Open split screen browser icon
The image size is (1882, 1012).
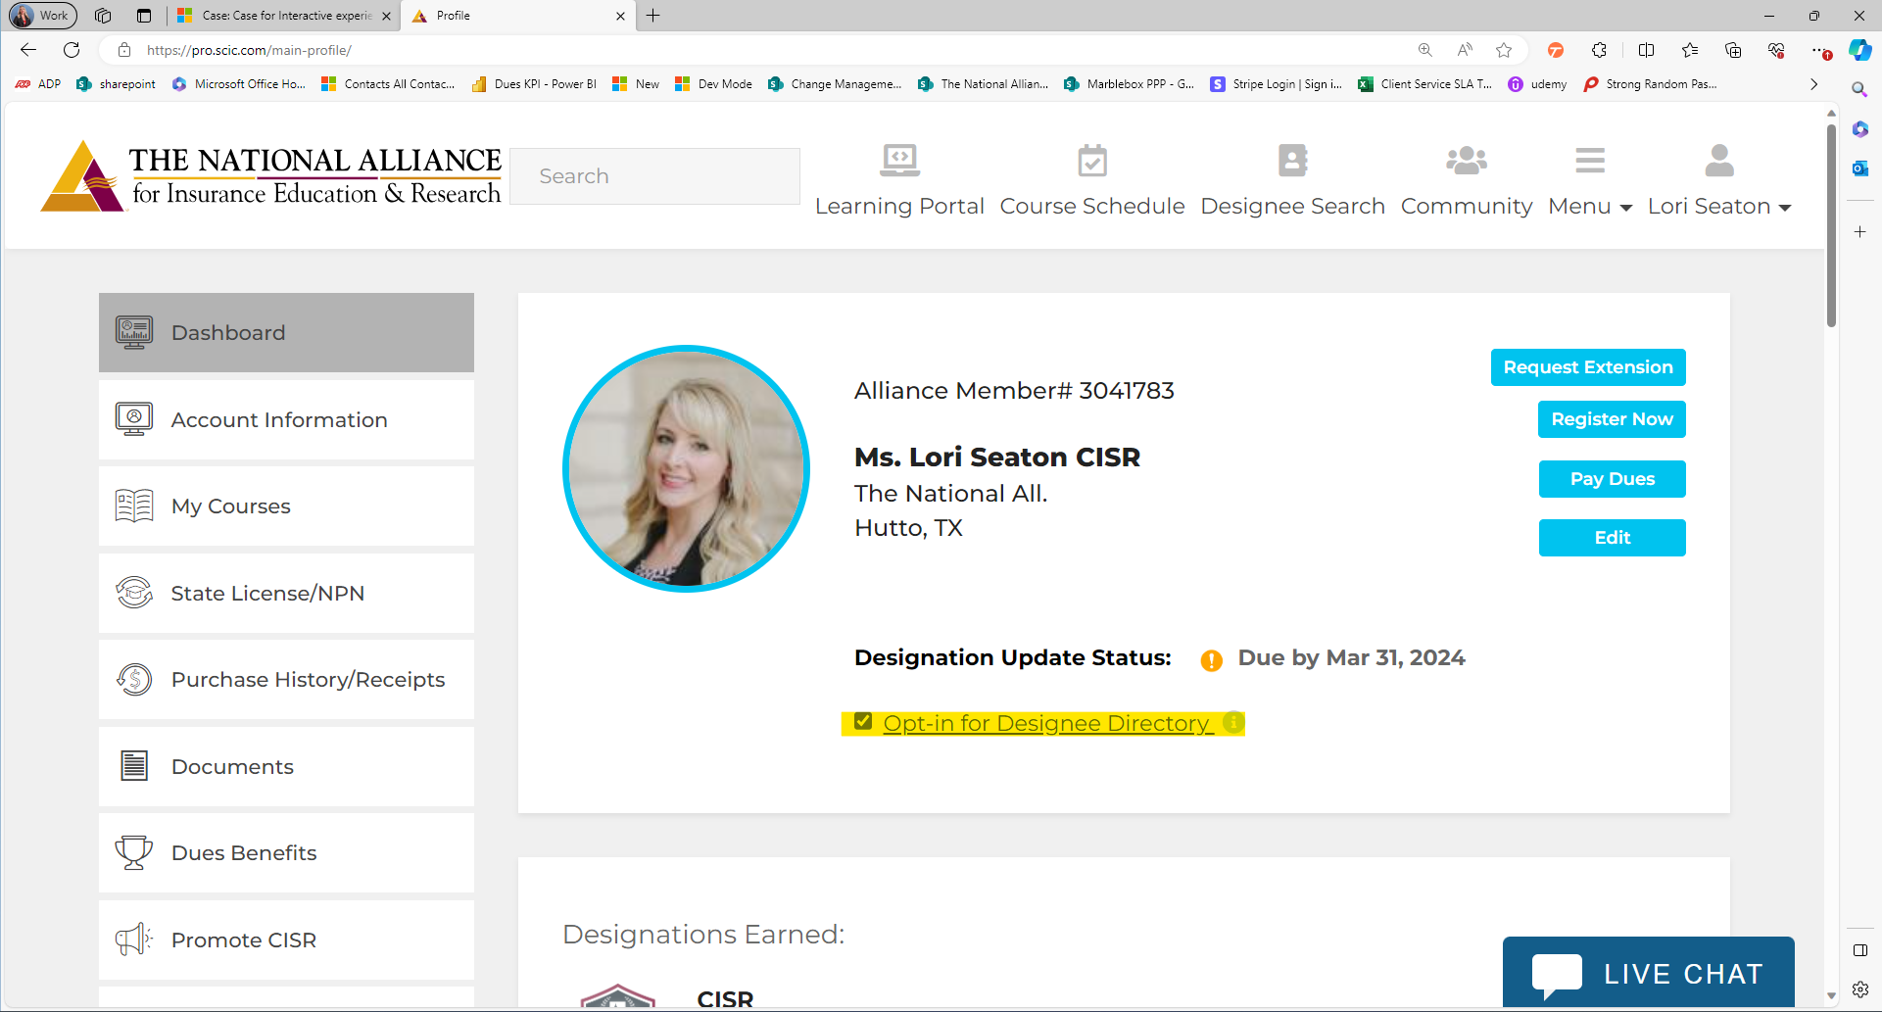1647,50
